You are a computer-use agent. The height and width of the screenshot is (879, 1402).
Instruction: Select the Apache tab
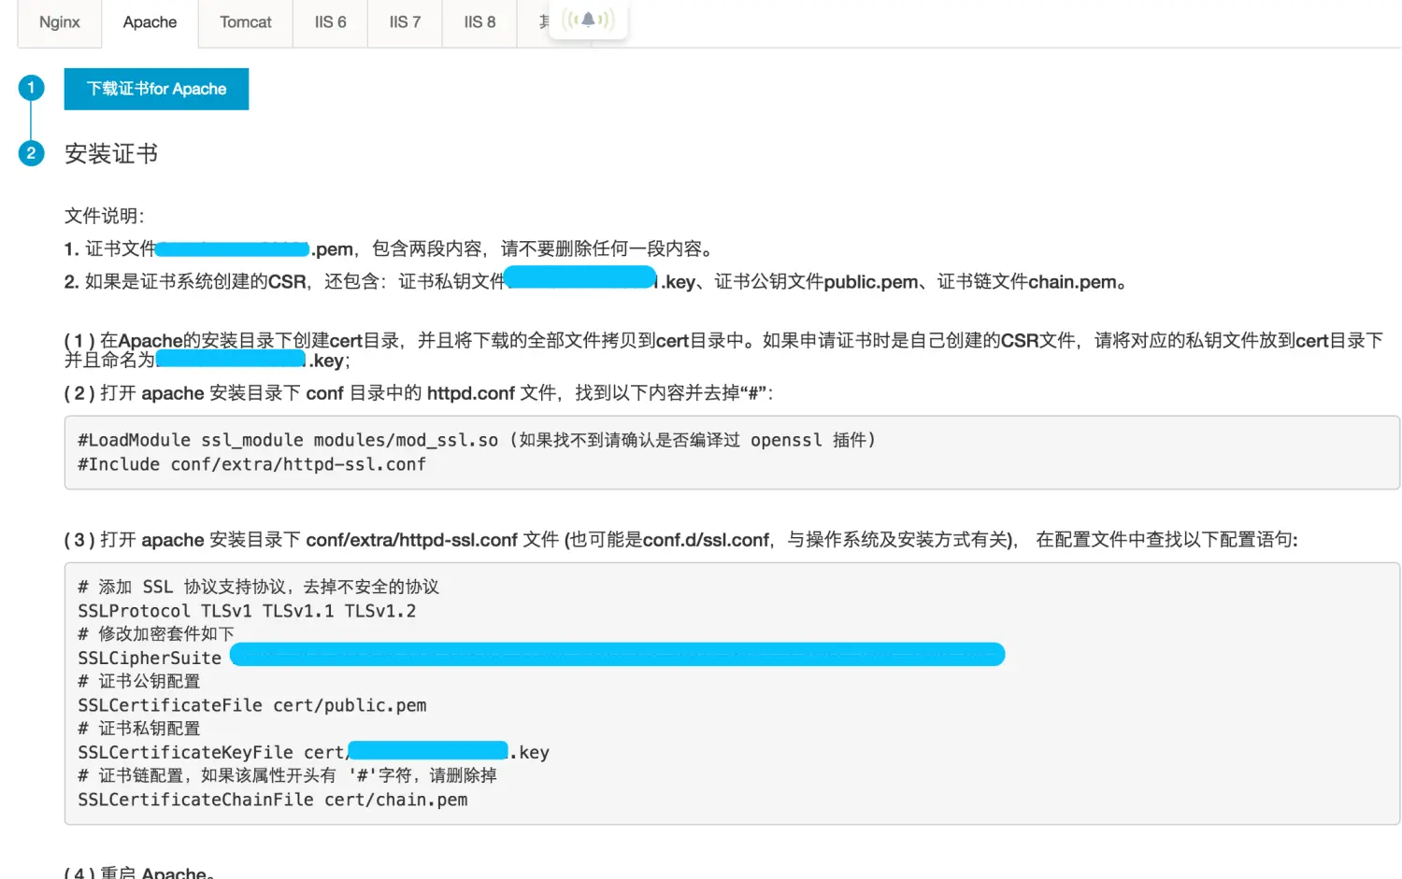click(x=150, y=22)
